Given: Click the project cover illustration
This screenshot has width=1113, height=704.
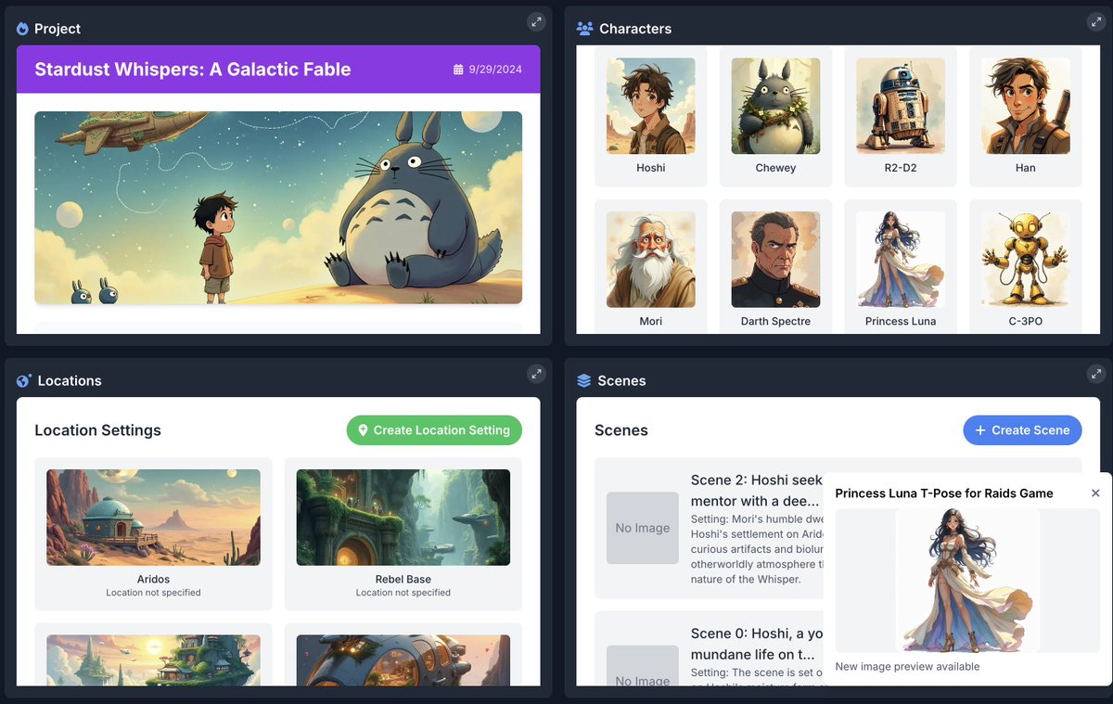Looking at the screenshot, I should [x=278, y=208].
